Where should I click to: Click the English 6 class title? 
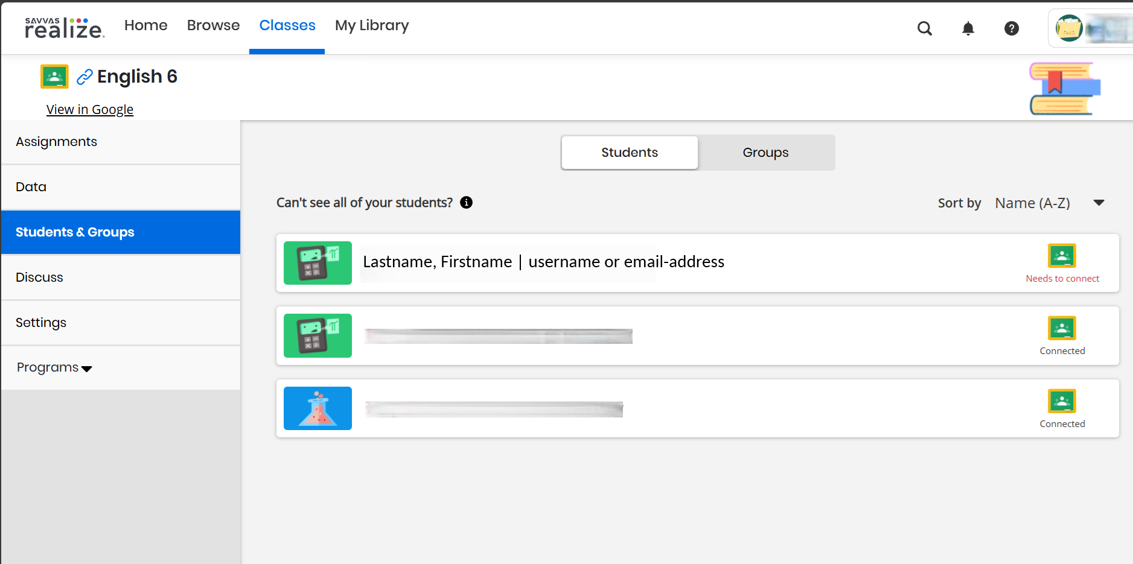tap(137, 77)
